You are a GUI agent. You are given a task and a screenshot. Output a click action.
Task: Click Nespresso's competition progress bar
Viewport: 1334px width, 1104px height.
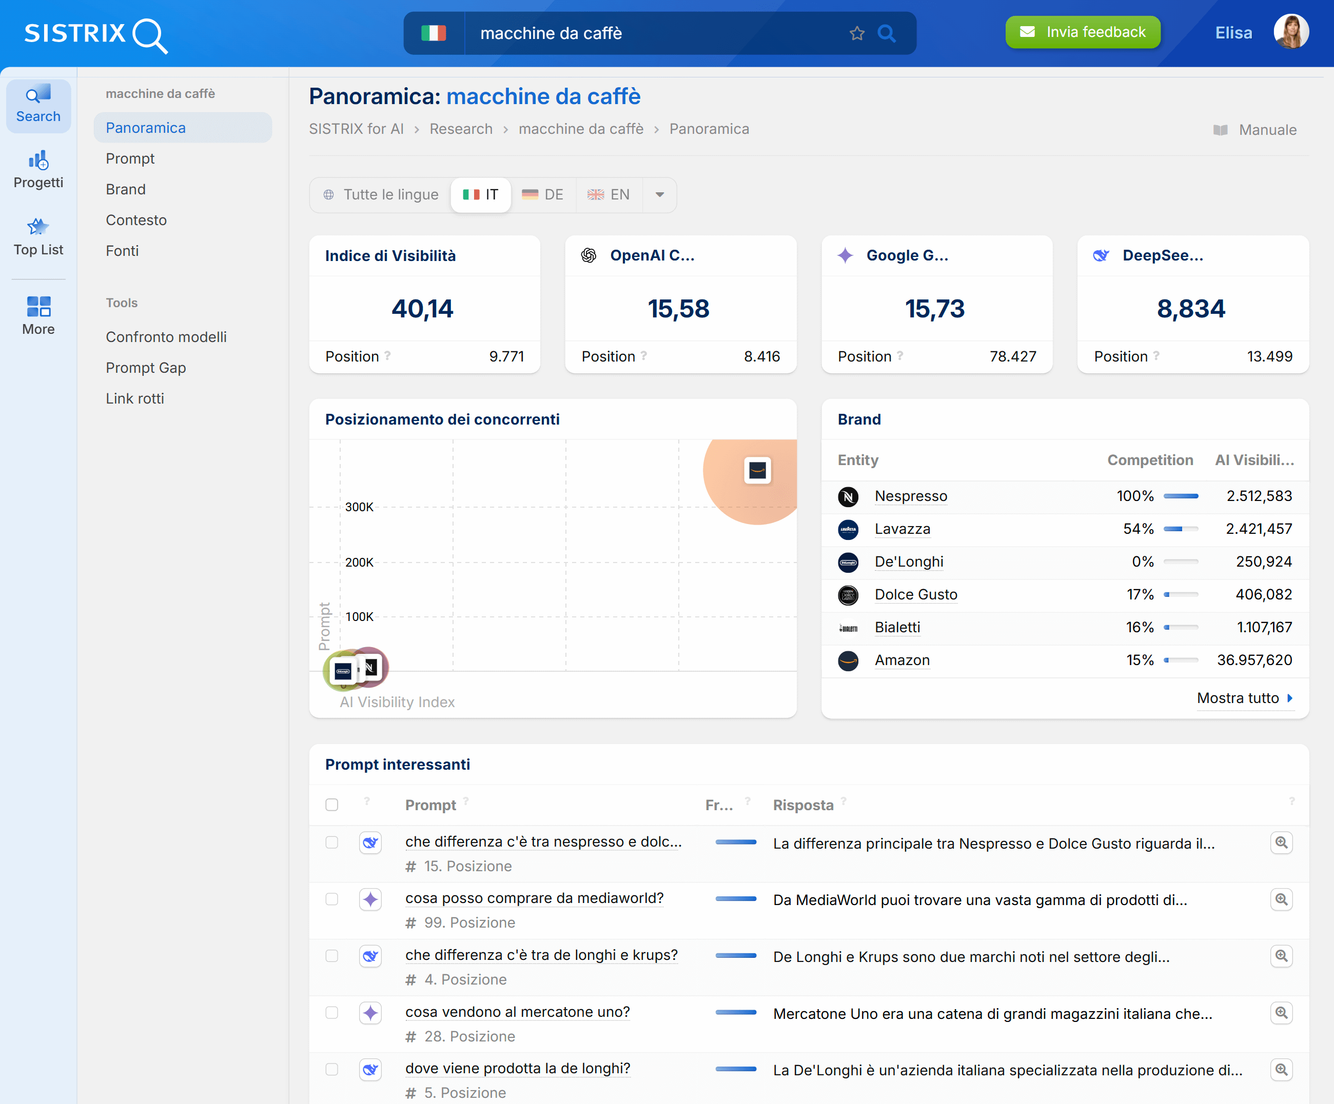click(x=1181, y=496)
